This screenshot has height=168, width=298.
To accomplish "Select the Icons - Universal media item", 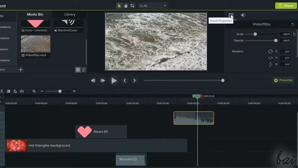I will [35, 26].
